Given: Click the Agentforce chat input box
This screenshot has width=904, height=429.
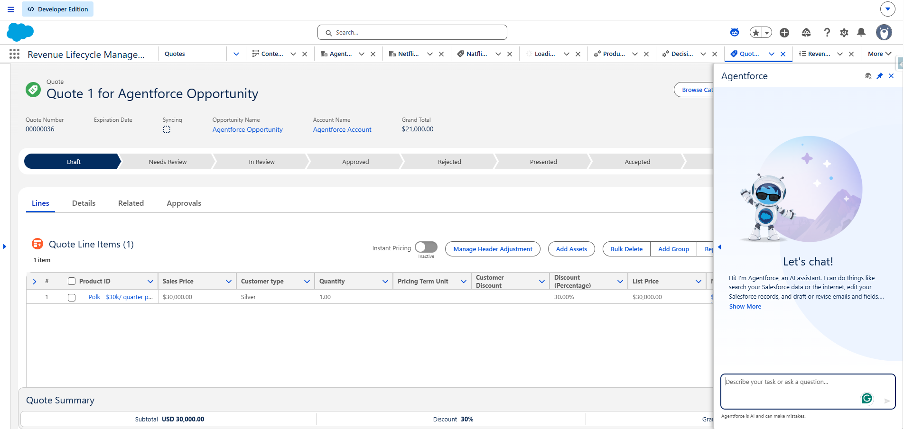Looking at the screenshot, I should click(x=808, y=392).
